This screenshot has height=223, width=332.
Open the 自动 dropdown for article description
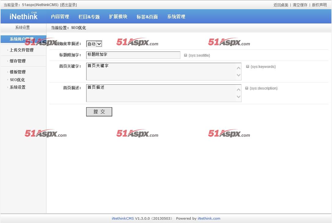click(94, 44)
